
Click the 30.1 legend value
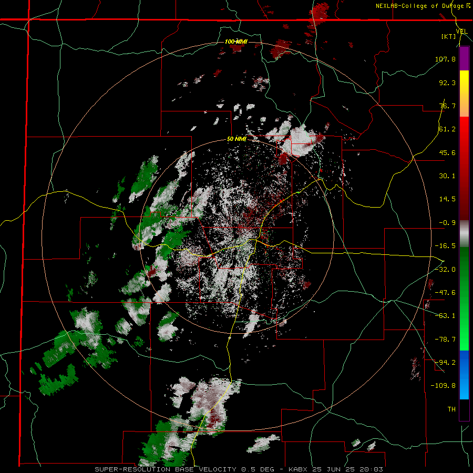[447, 176]
